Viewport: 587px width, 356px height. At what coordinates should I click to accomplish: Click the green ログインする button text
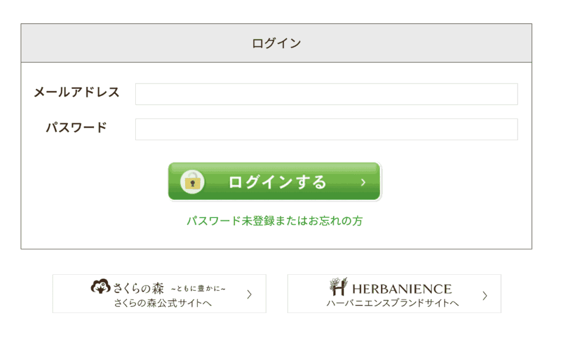277,182
